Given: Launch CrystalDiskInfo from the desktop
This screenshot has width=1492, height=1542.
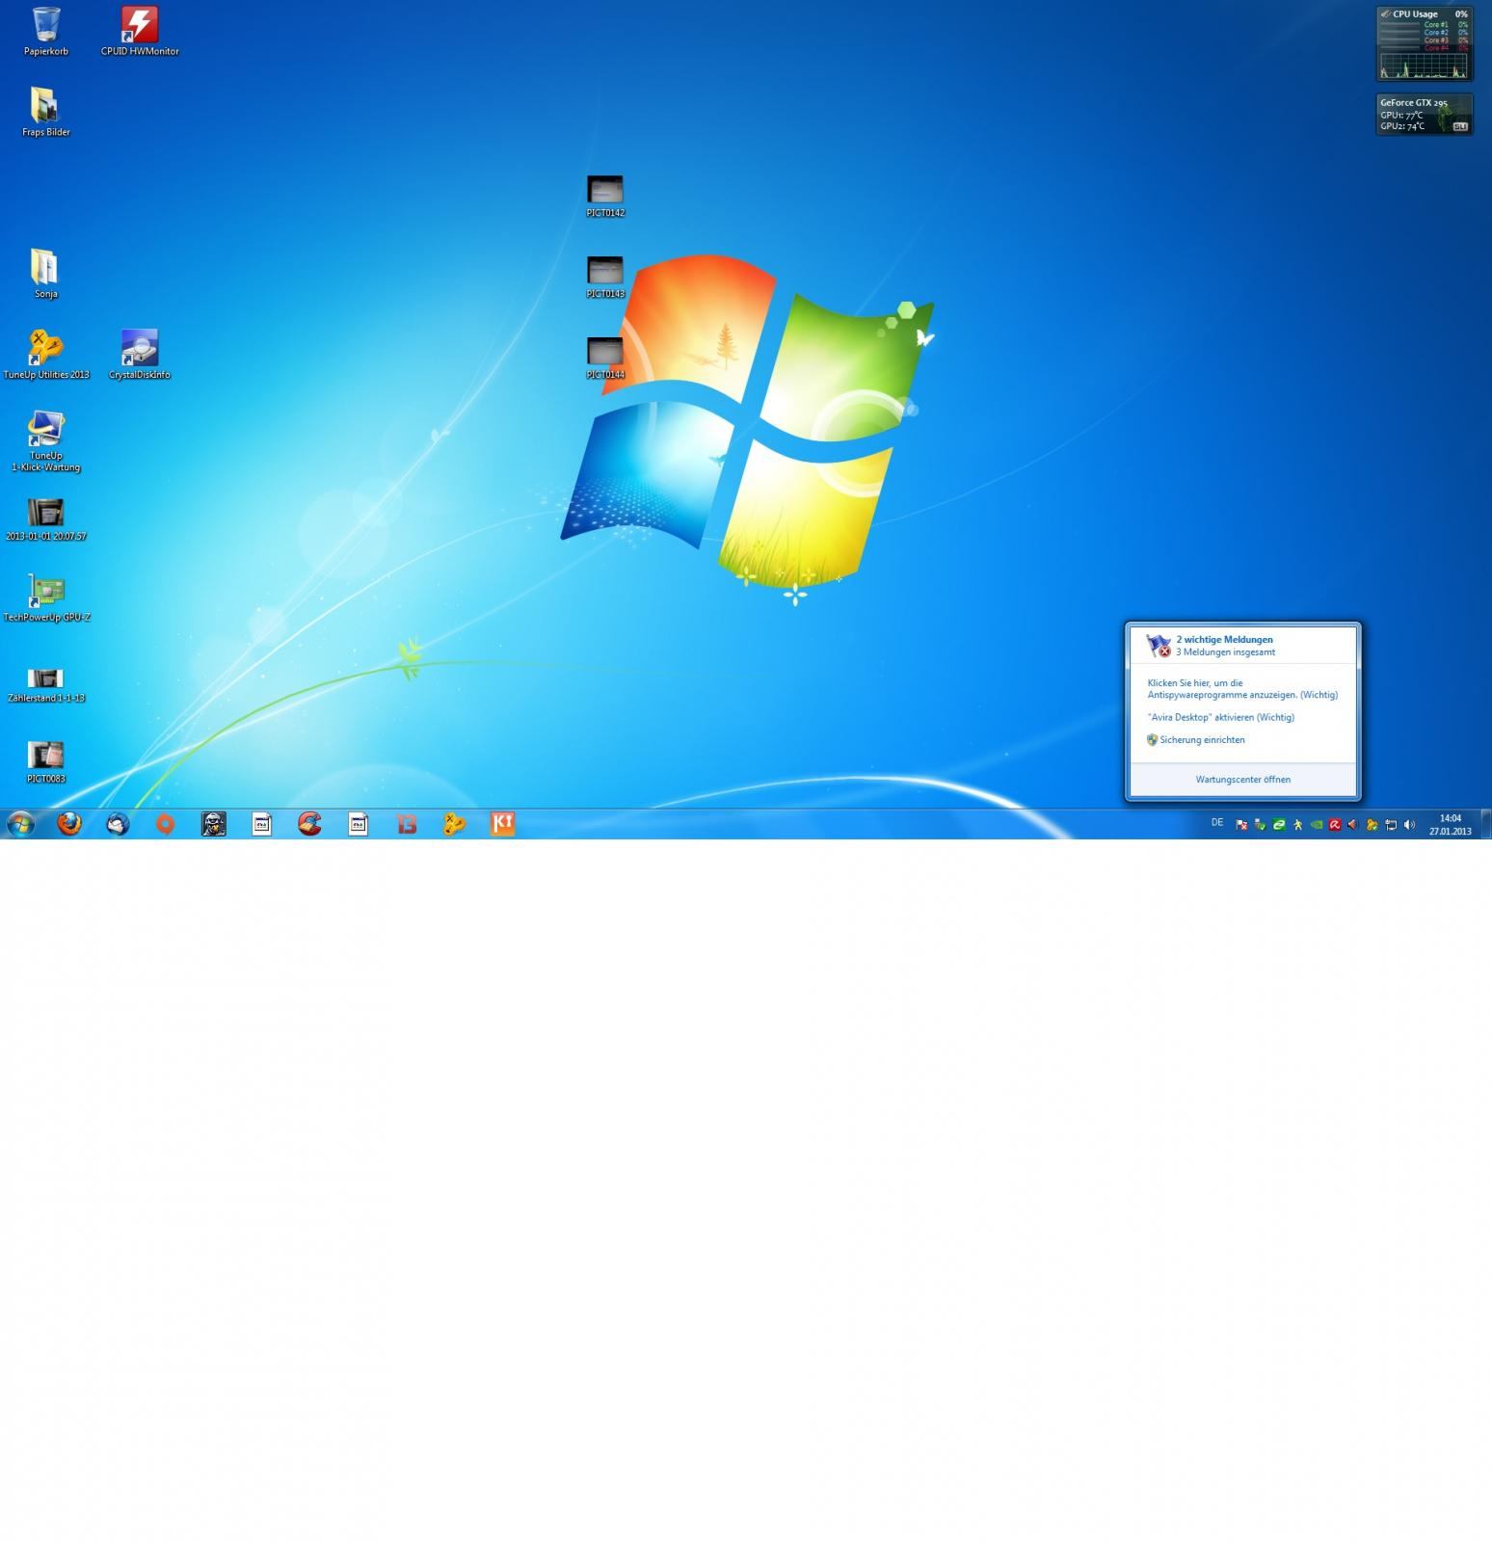Looking at the screenshot, I should (x=140, y=355).
